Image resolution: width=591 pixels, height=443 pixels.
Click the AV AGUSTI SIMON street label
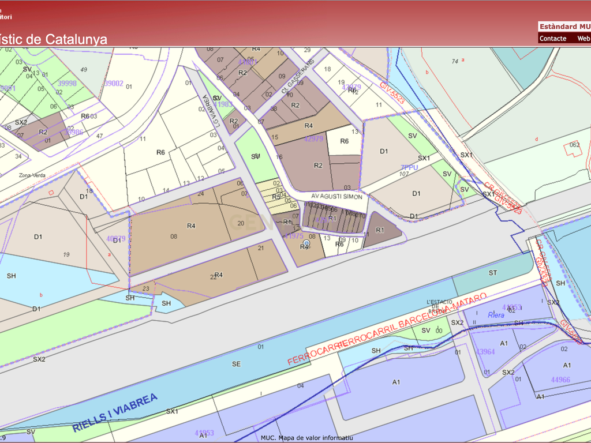(x=336, y=197)
